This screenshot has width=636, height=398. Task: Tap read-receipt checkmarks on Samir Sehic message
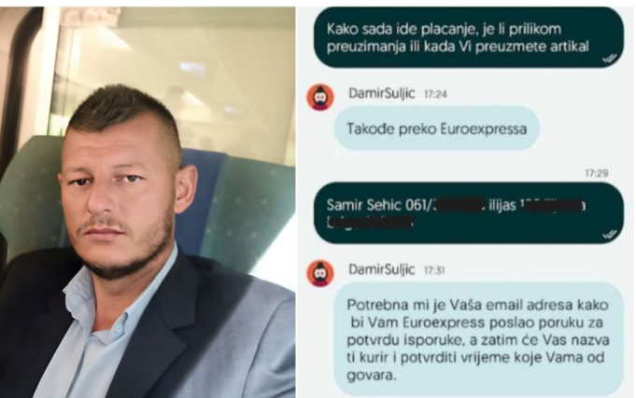pos(610,235)
